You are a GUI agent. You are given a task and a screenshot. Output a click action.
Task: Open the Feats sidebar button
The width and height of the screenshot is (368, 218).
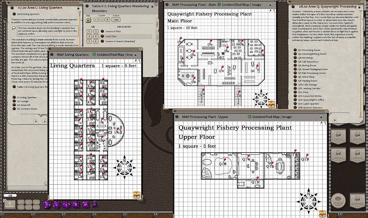338,137
